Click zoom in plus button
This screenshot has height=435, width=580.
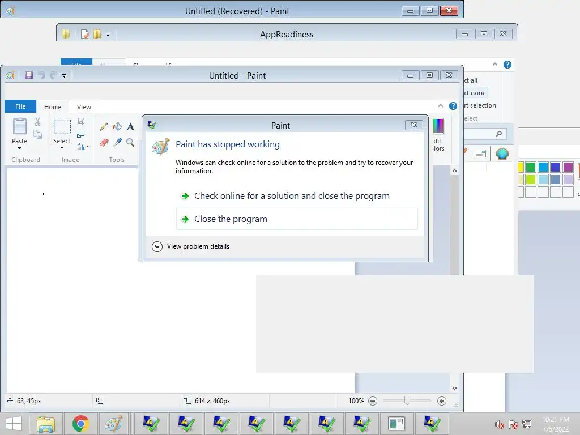click(x=442, y=401)
